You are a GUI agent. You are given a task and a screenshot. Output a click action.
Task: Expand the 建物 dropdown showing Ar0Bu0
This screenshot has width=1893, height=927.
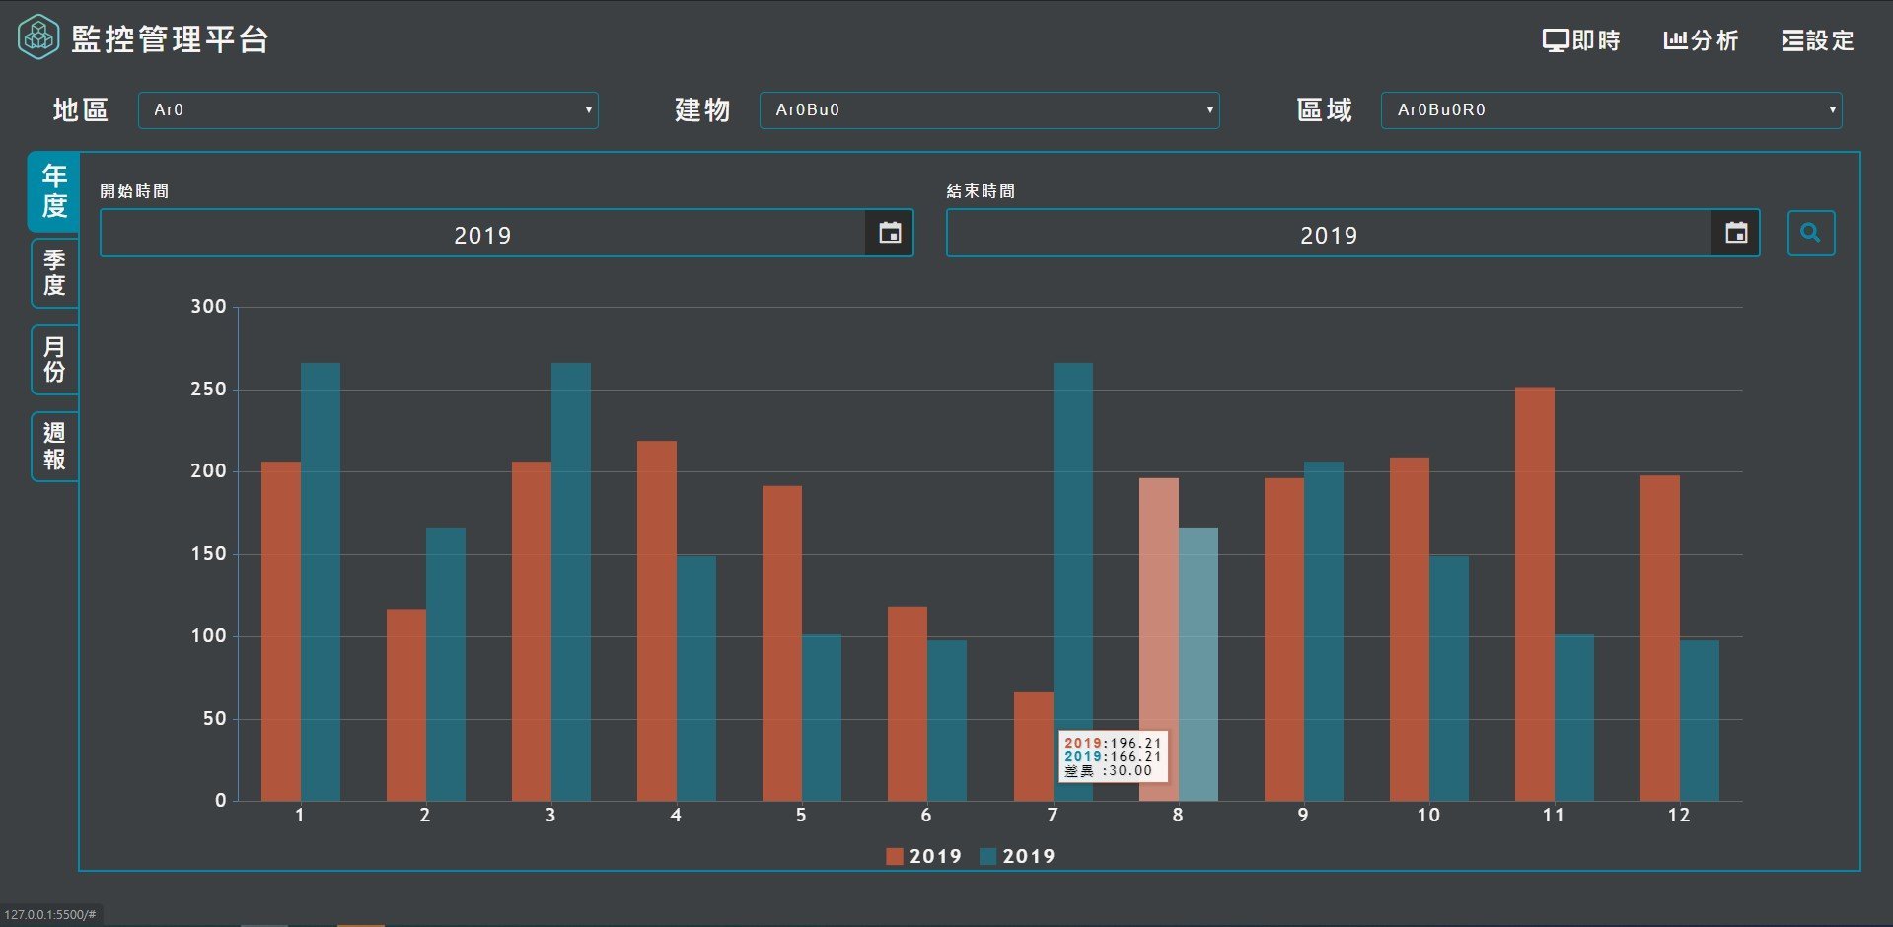[989, 110]
